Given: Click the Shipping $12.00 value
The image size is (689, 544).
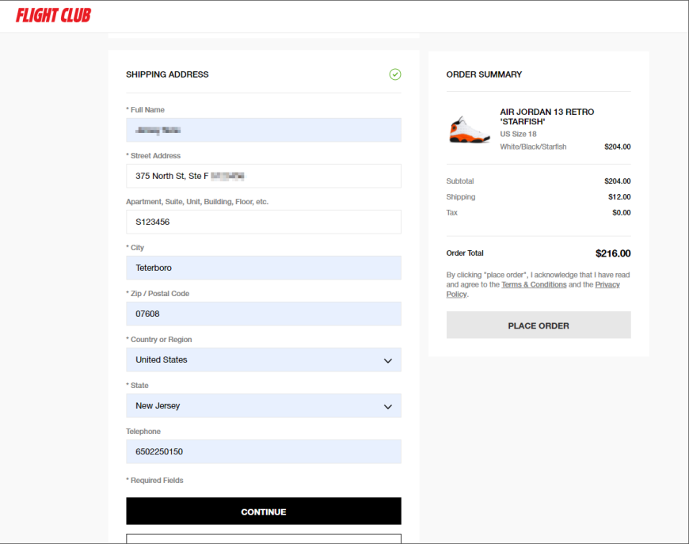Looking at the screenshot, I should [619, 197].
